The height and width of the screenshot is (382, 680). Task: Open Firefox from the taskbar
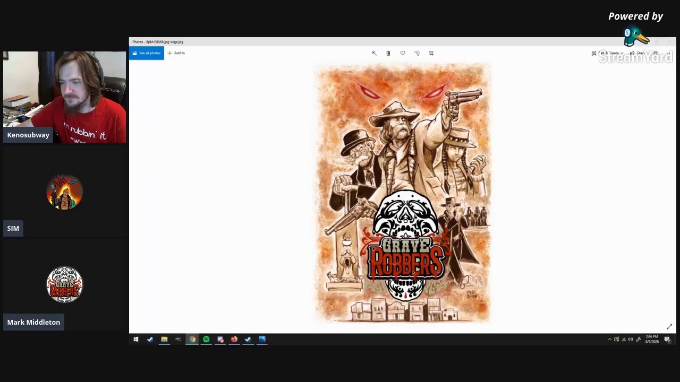(234, 340)
